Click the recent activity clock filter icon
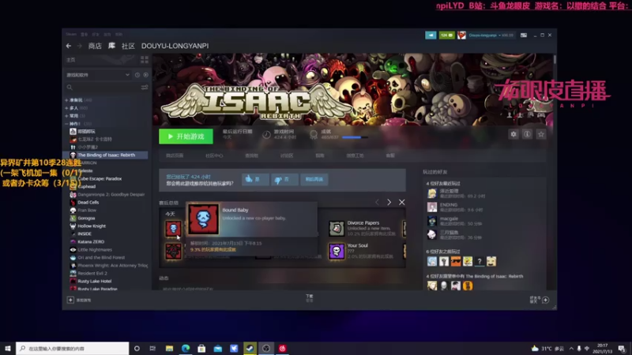 [137, 75]
